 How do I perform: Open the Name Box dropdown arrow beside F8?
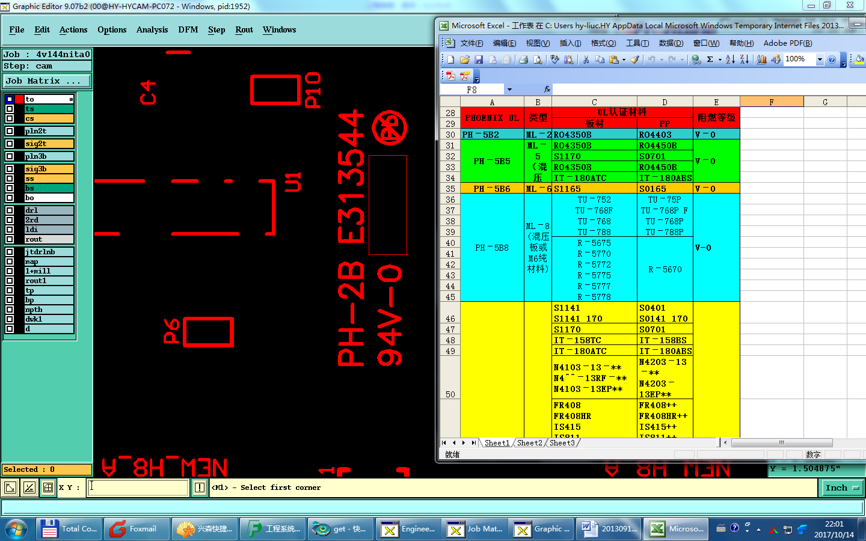pyautogui.click(x=509, y=90)
